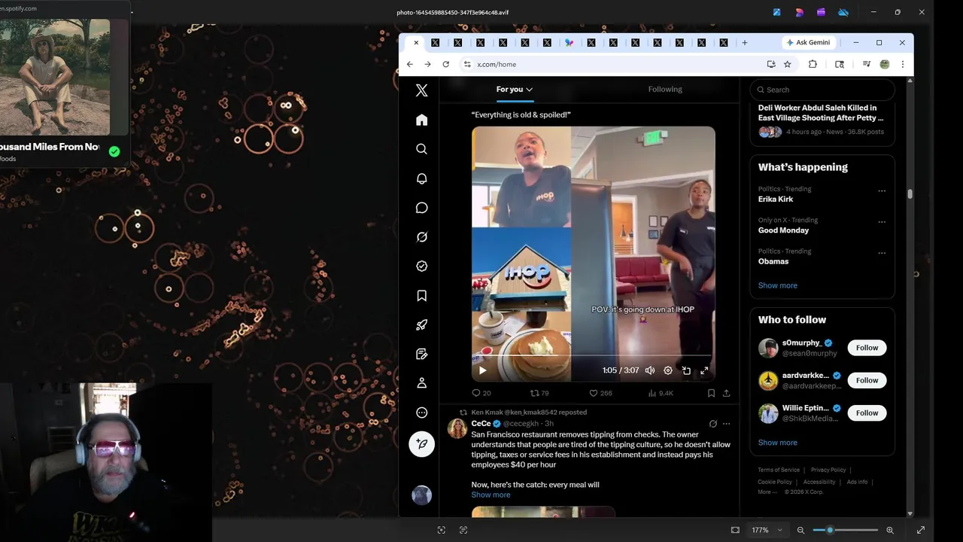The image size is (963, 542).
Task: Open video settings gear on IHOP video
Action: point(668,370)
